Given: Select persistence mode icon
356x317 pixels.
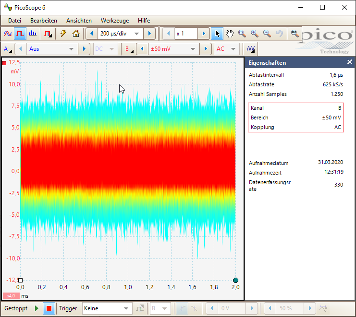Looking at the screenshot, I should [x=20, y=34].
